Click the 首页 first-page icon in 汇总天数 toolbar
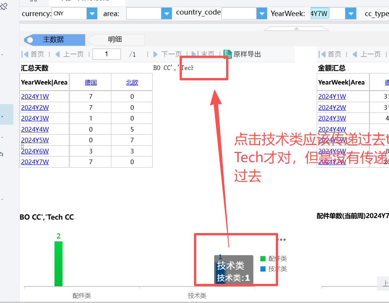Screen dimensions: 389x303 [25, 54]
